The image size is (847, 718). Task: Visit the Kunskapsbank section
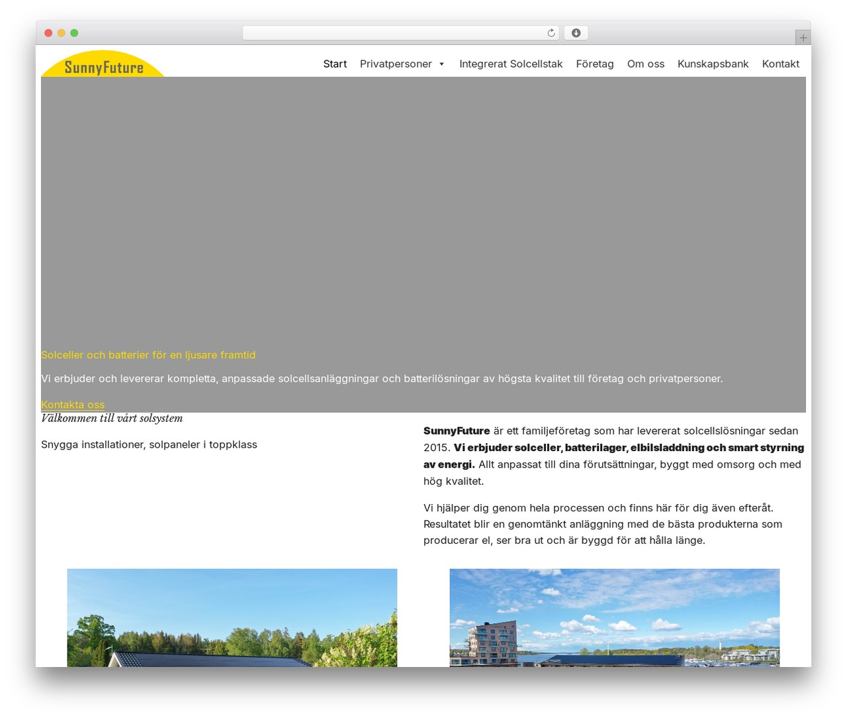click(713, 64)
